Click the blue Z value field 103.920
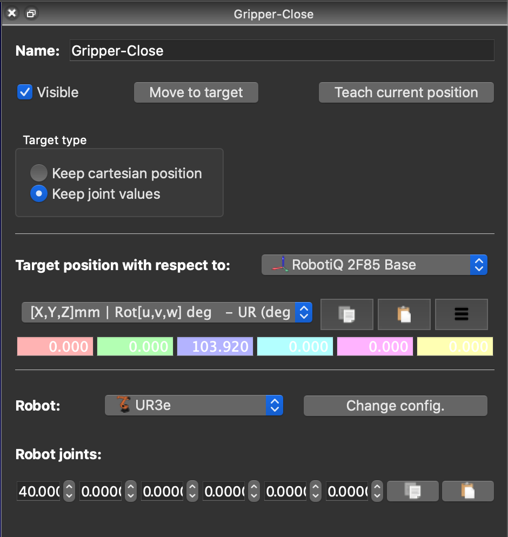 (x=215, y=346)
